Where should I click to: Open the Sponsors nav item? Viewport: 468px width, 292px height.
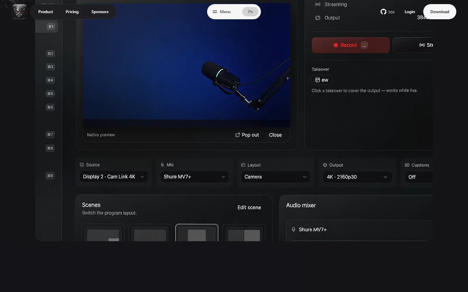pos(100,12)
